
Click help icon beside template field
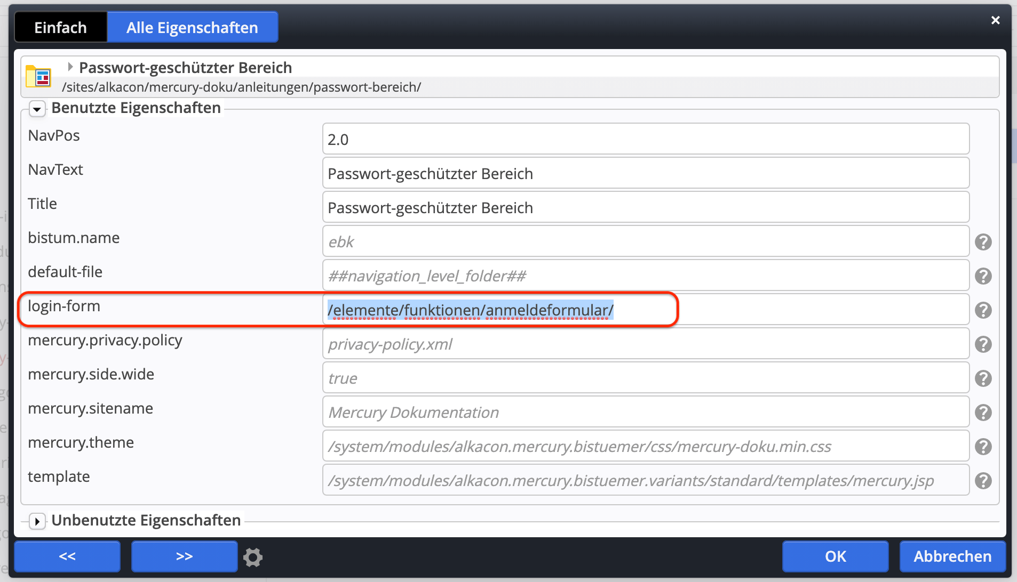pos(983,481)
